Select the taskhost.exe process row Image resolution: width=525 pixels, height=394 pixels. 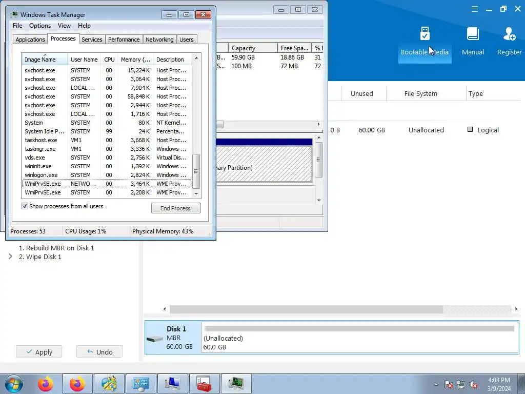pyautogui.click(x=107, y=140)
